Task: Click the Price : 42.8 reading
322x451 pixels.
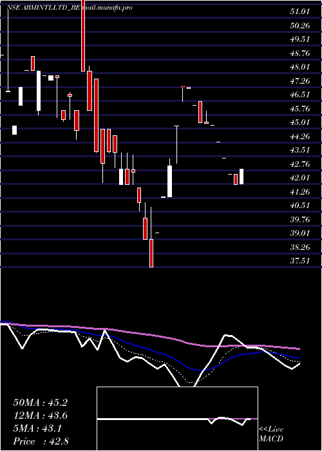Action: (x=41, y=441)
